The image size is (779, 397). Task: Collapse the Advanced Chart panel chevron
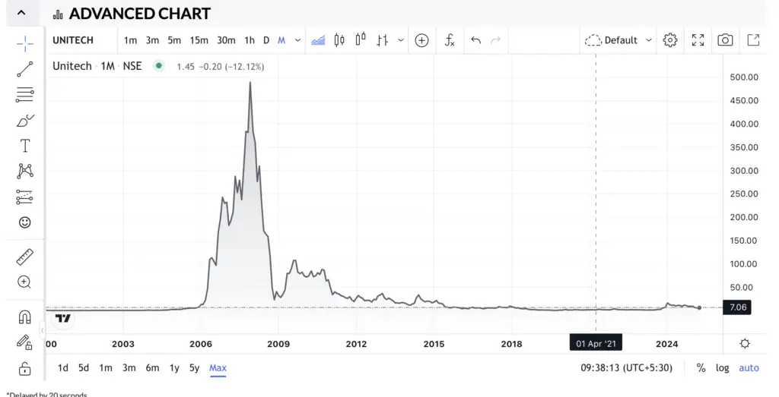pos(21,13)
